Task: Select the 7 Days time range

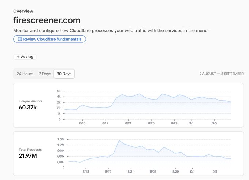Action: (45, 74)
